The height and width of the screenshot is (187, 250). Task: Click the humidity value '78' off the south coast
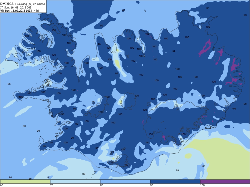click(x=177, y=171)
